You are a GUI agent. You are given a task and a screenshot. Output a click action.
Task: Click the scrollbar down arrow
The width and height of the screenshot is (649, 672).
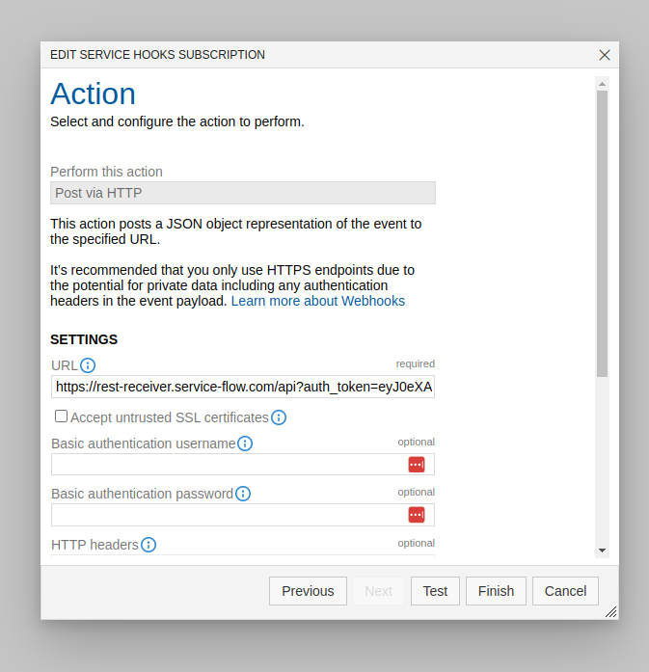(x=603, y=551)
